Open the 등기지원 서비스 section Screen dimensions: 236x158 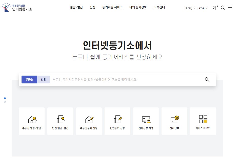click(112, 8)
